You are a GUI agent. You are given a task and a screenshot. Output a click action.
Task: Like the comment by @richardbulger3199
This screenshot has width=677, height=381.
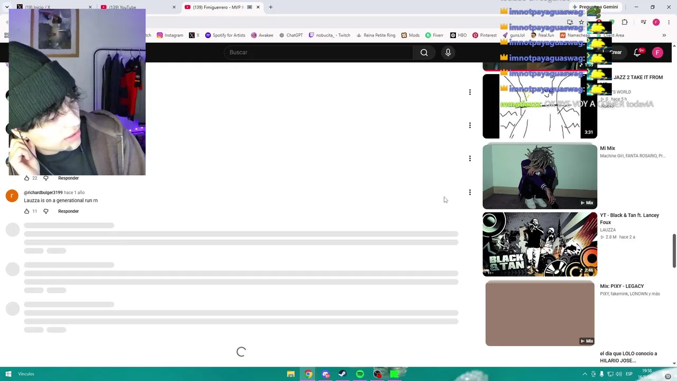coord(27,211)
